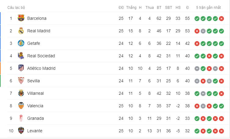The image size is (230, 139).
Task: Click the Atlético Madrid club crest
Action: 21,68
